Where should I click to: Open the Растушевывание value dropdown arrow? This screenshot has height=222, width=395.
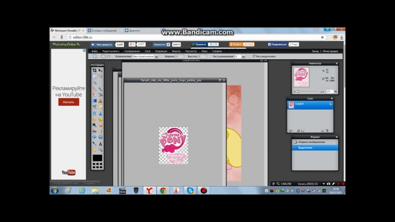tap(243, 57)
